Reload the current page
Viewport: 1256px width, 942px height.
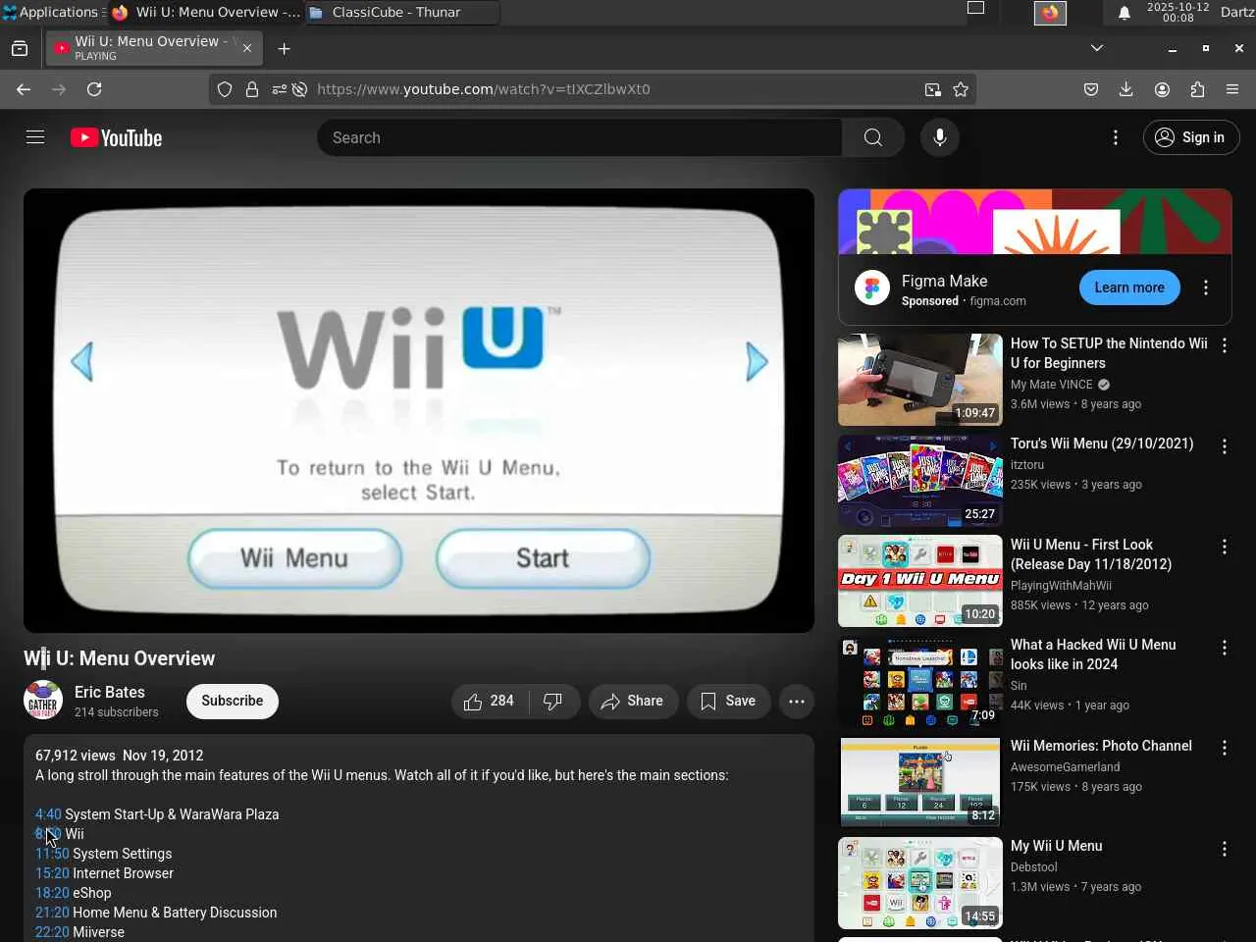[x=94, y=89]
